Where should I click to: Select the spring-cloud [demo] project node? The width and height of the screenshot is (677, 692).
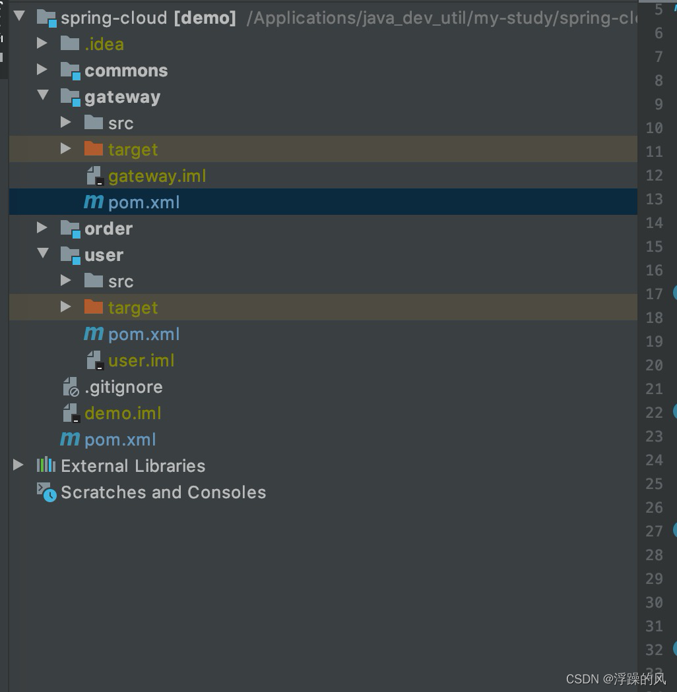tap(148, 18)
